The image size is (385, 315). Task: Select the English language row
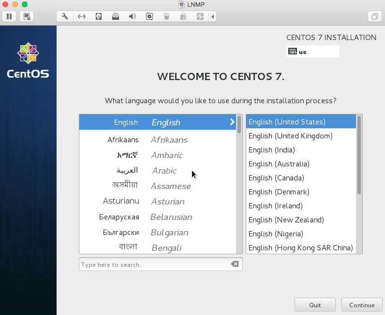[x=157, y=122]
